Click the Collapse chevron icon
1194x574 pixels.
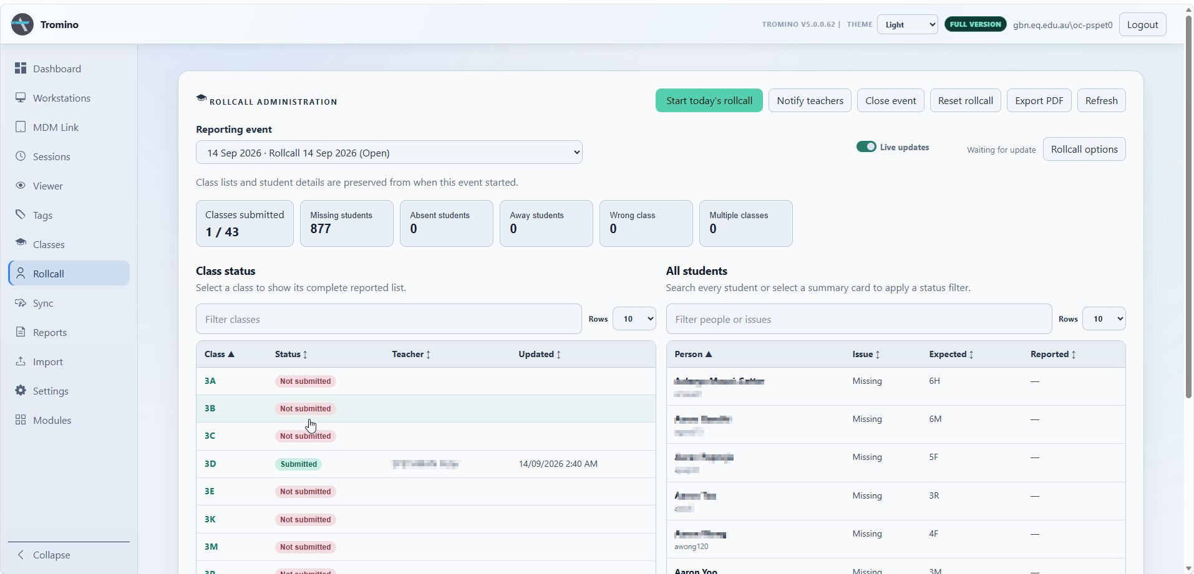(21, 554)
